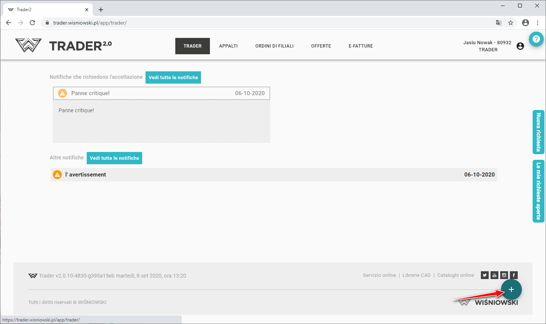Open the YouTube social icon in footer
Screen dimensions: 546x324
tap(494, 275)
